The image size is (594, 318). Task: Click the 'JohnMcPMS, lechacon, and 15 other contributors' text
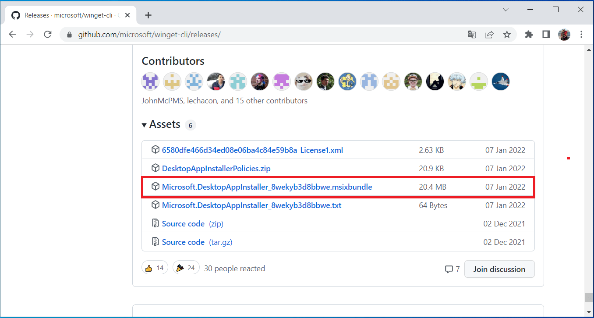[224, 101]
